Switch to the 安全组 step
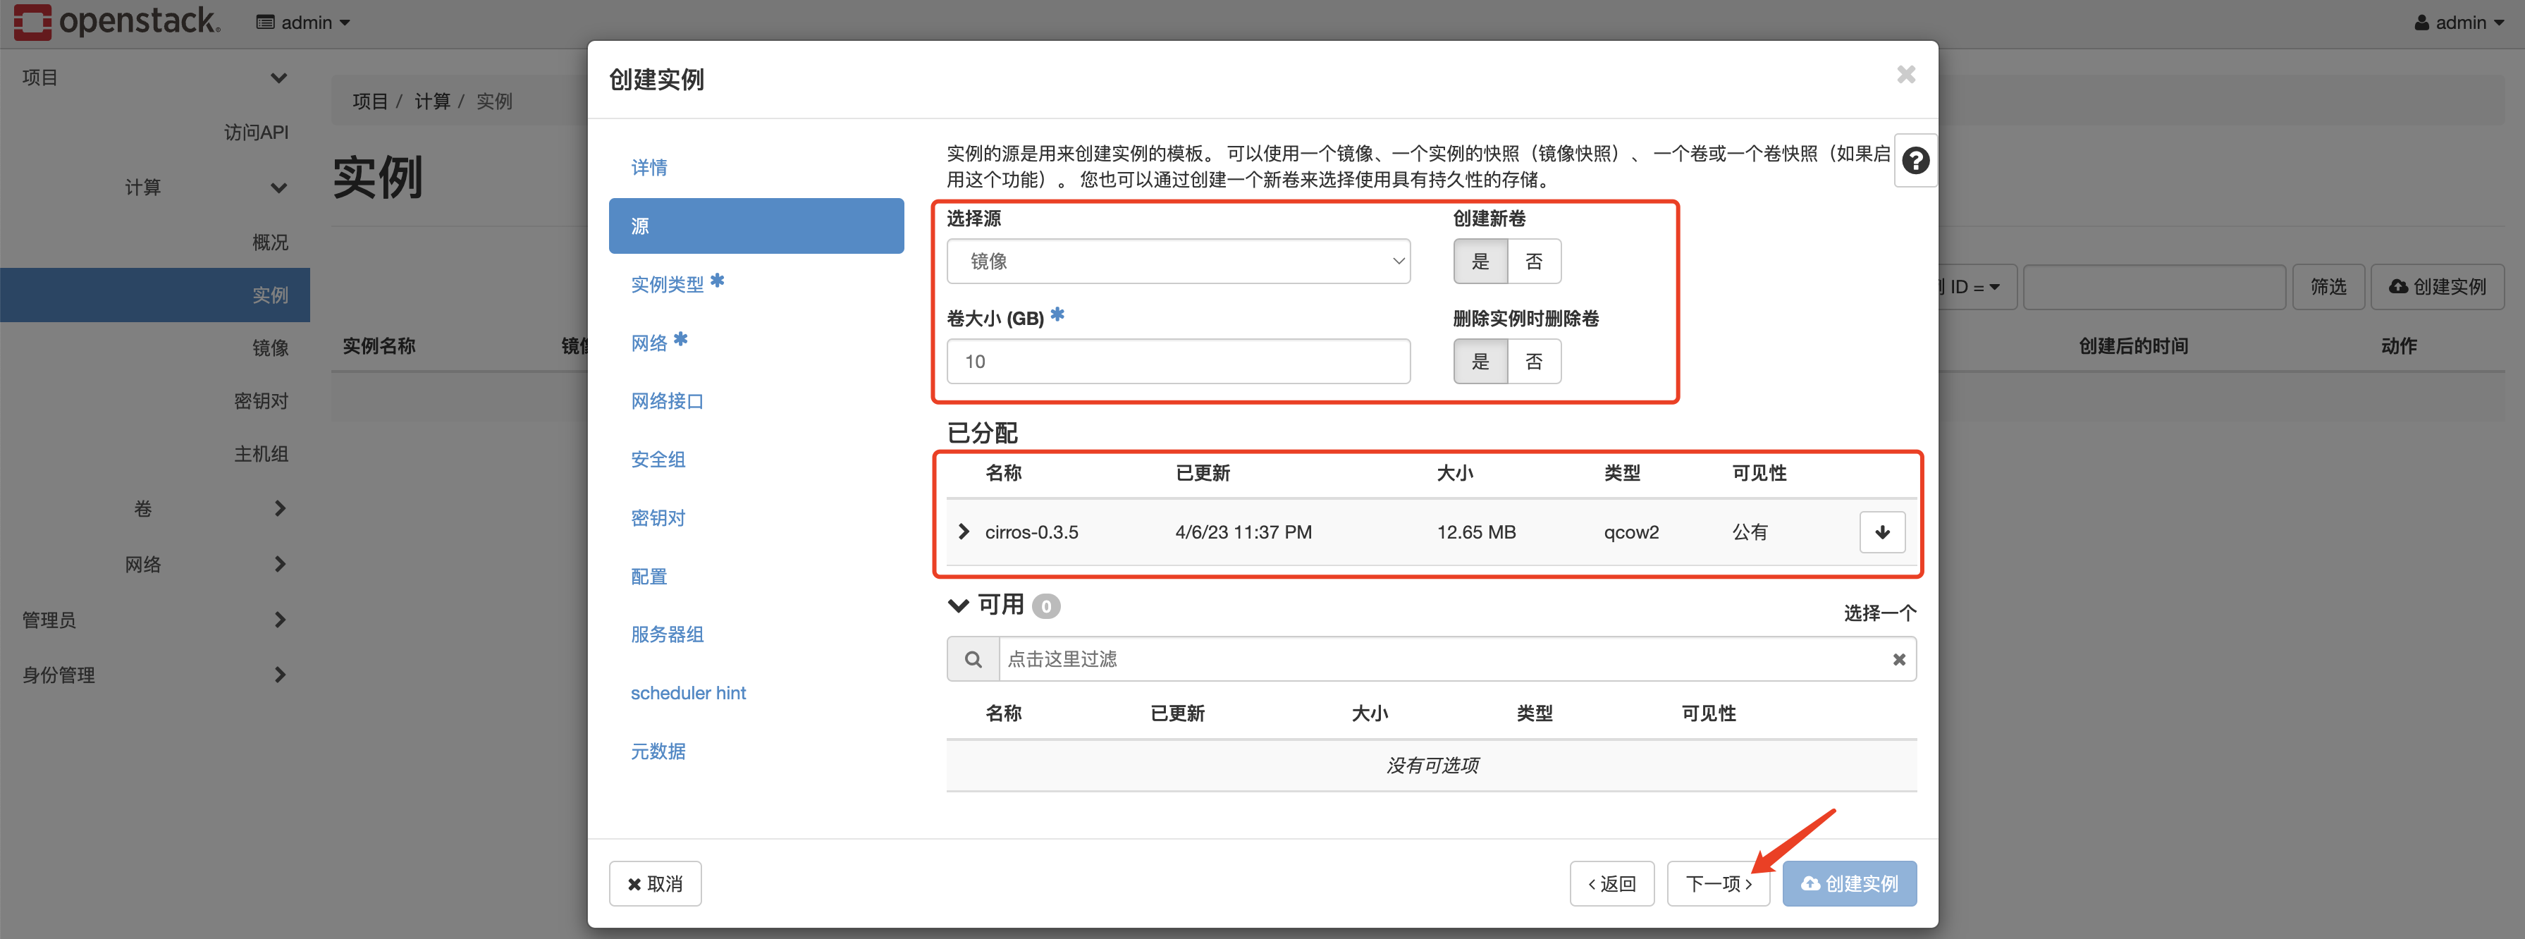The height and width of the screenshot is (939, 2525). 658,459
